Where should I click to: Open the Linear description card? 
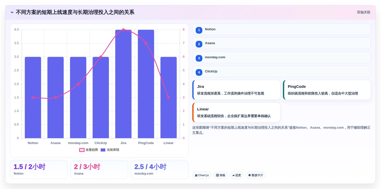coord(236,112)
